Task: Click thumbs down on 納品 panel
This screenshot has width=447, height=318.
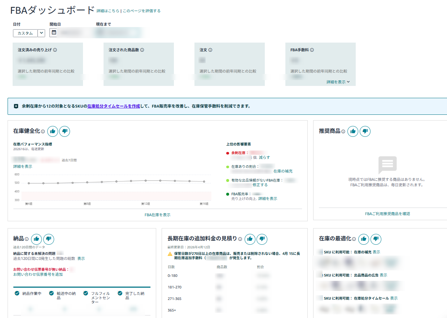Action: (x=49, y=239)
